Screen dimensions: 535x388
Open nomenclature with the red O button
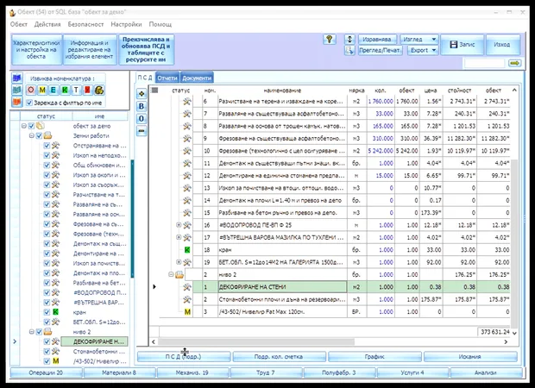click(31, 90)
